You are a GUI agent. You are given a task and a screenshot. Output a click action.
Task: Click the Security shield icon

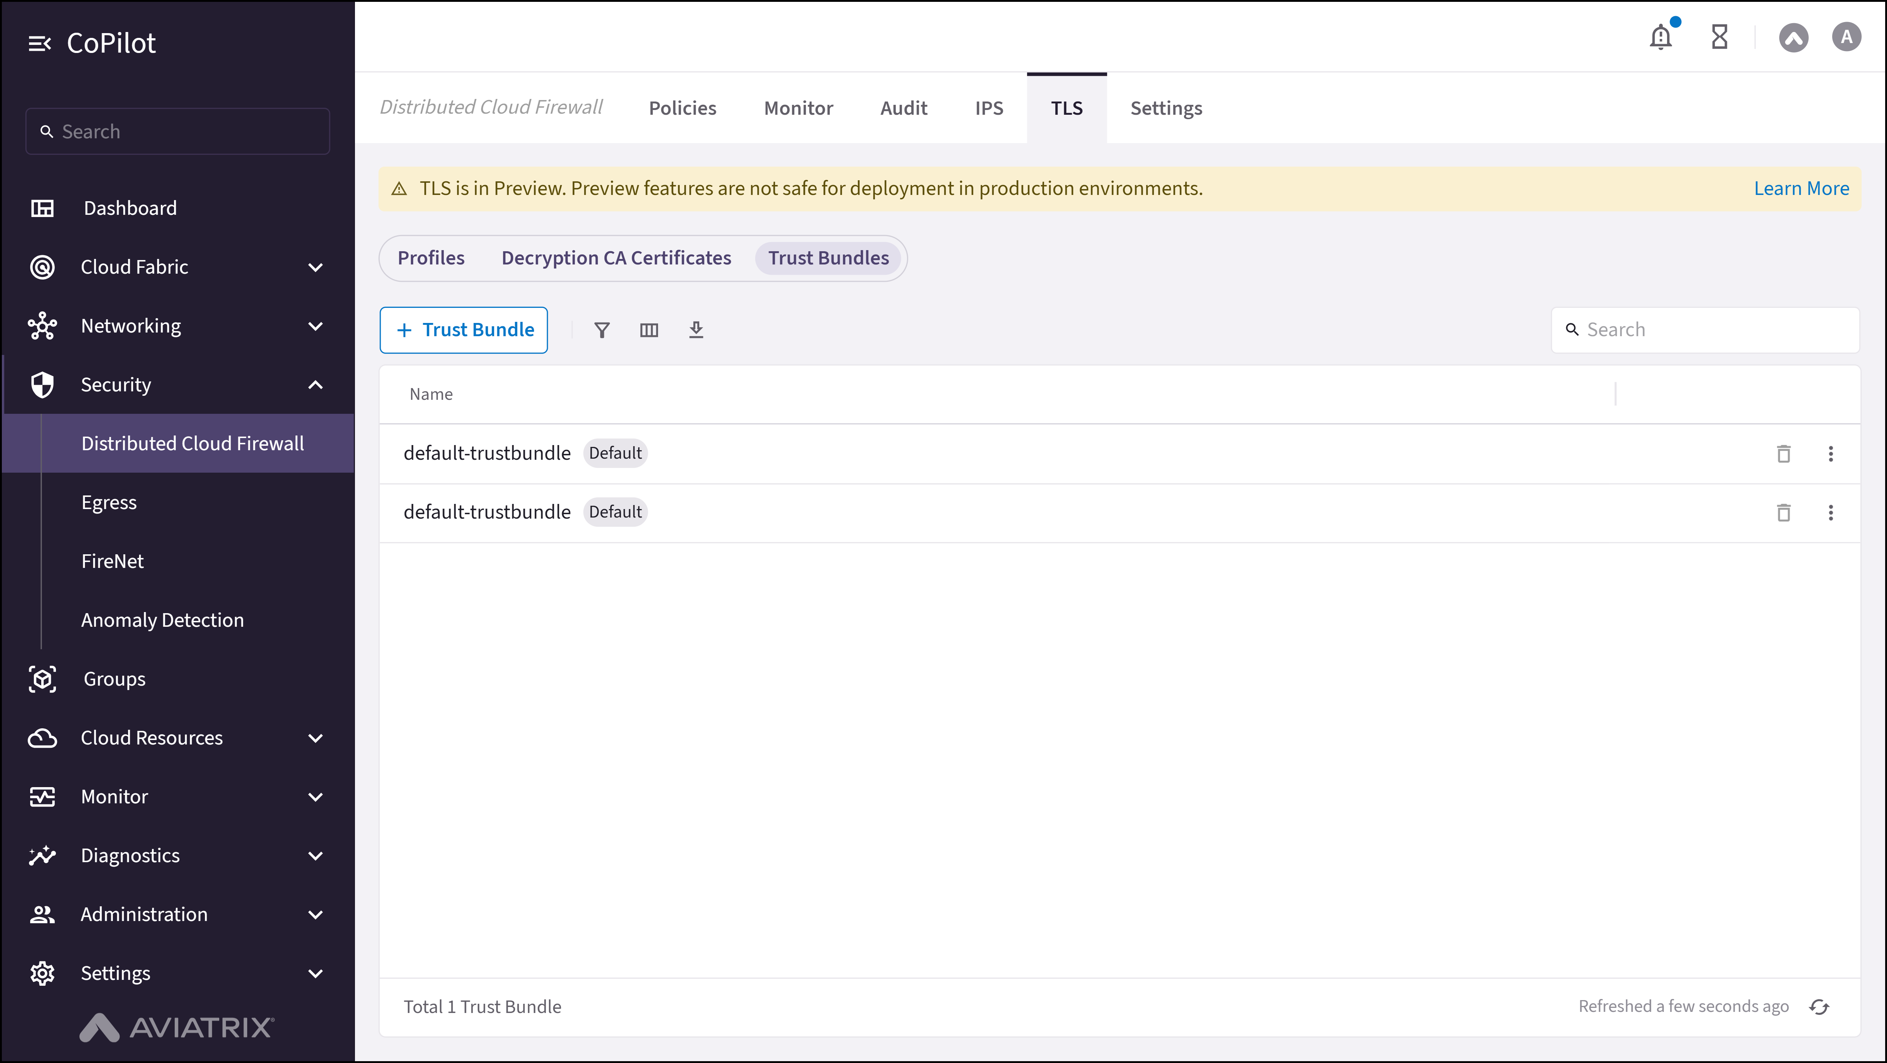pos(43,385)
